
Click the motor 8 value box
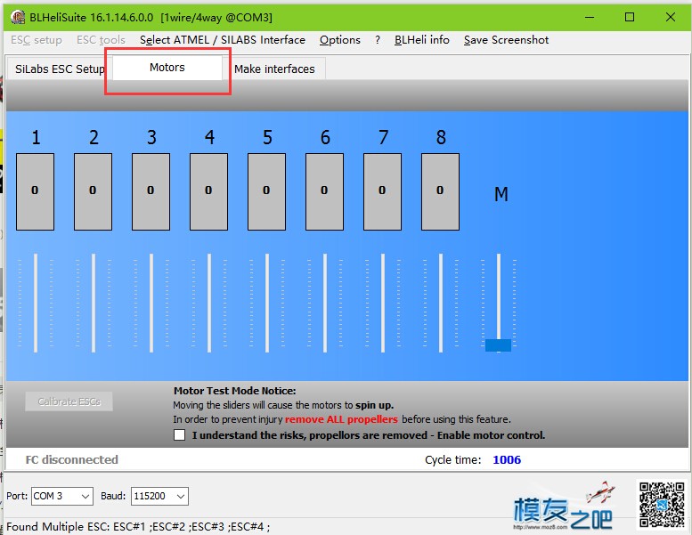[441, 192]
